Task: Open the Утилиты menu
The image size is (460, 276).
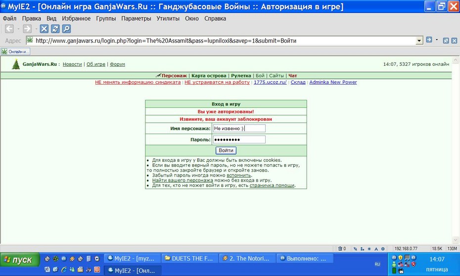Action: click(x=168, y=18)
